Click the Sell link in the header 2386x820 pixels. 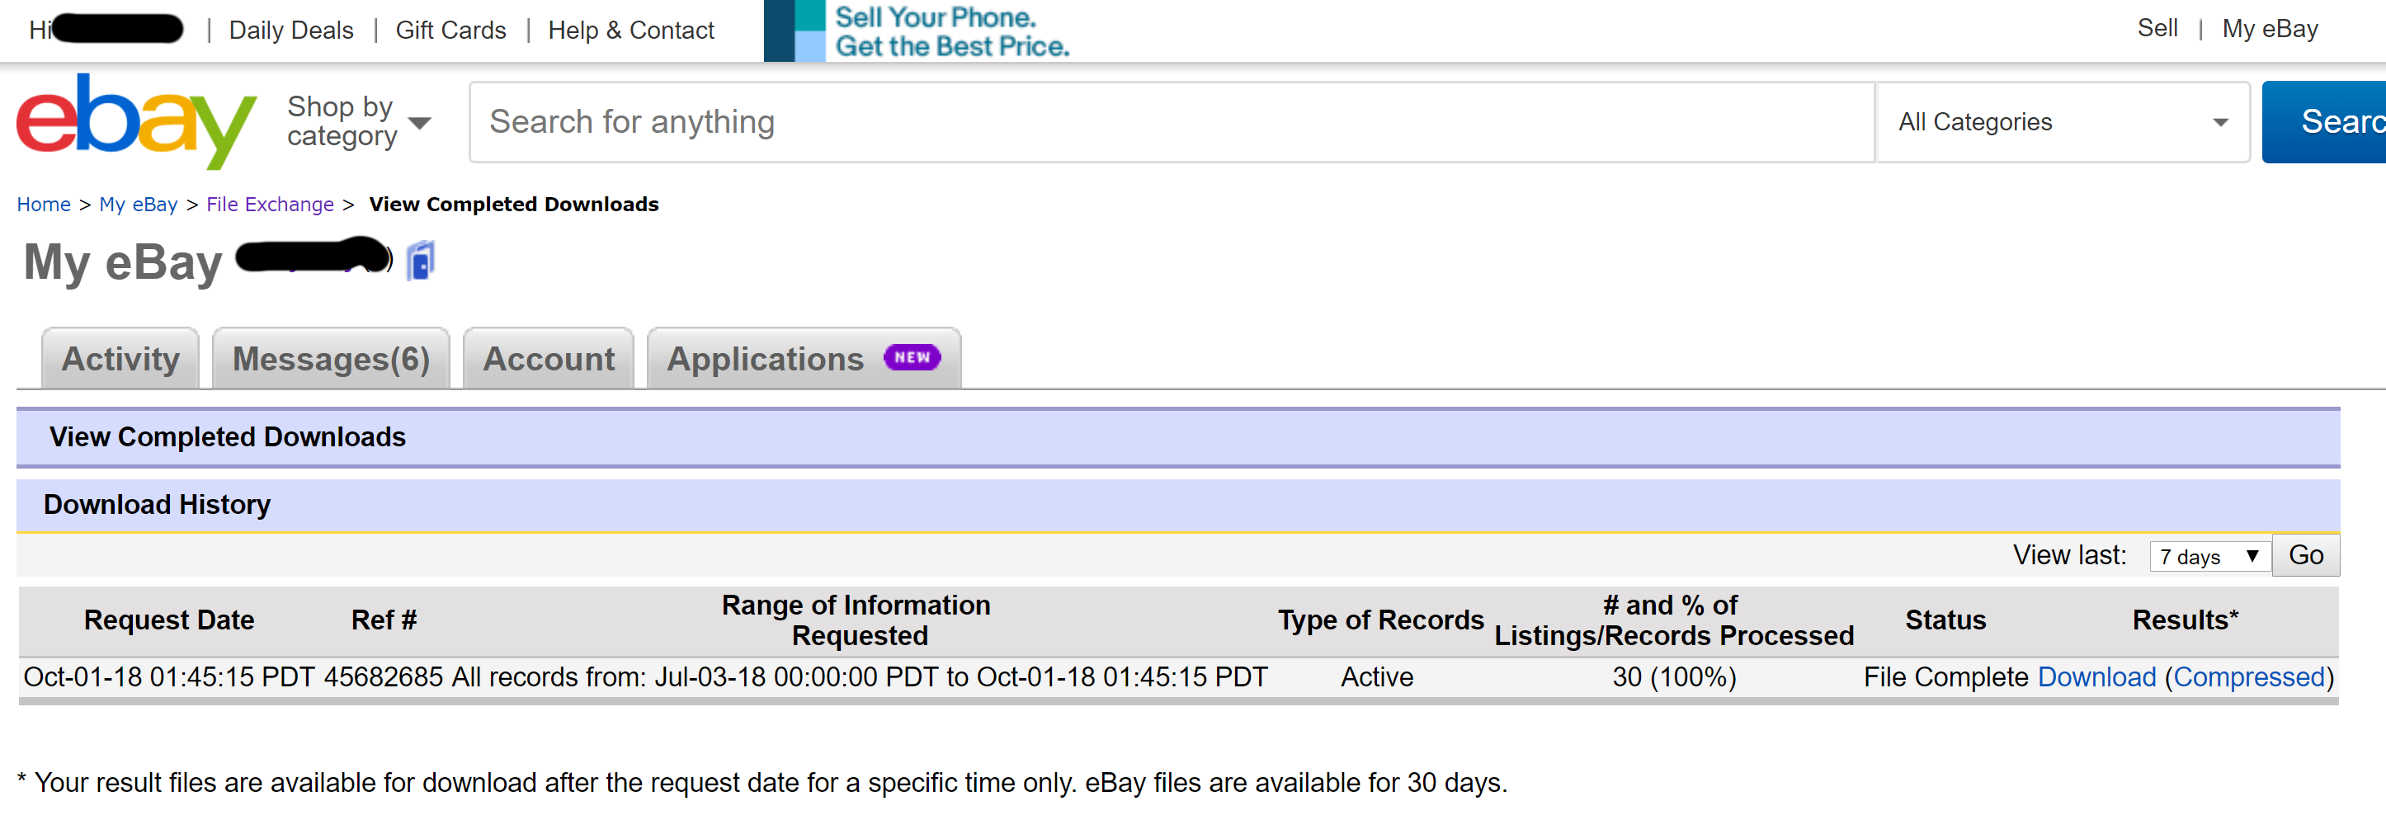point(2157,29)
